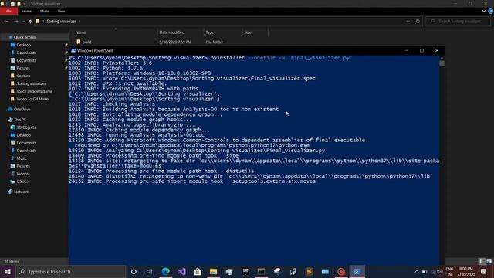This screenshot has height=278, width=494.
Task: Open Sorting visualizer folder in sidebar
Action: click(31, 83)
